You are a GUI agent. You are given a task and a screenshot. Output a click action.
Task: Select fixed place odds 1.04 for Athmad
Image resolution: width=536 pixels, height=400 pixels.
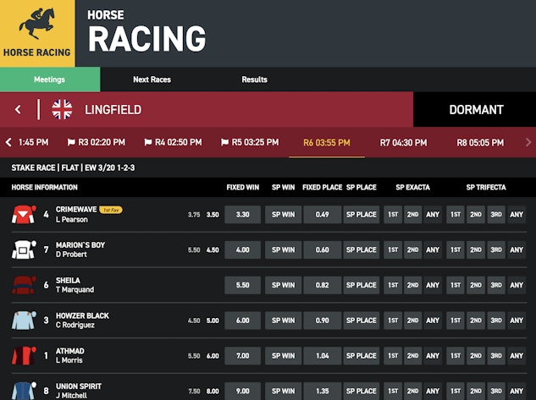tap(322, 357)
